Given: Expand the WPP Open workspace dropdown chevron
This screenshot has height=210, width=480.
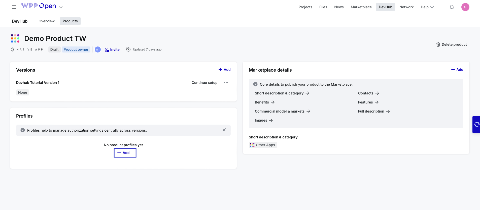Looking at the screenshot, I should 61,7.
